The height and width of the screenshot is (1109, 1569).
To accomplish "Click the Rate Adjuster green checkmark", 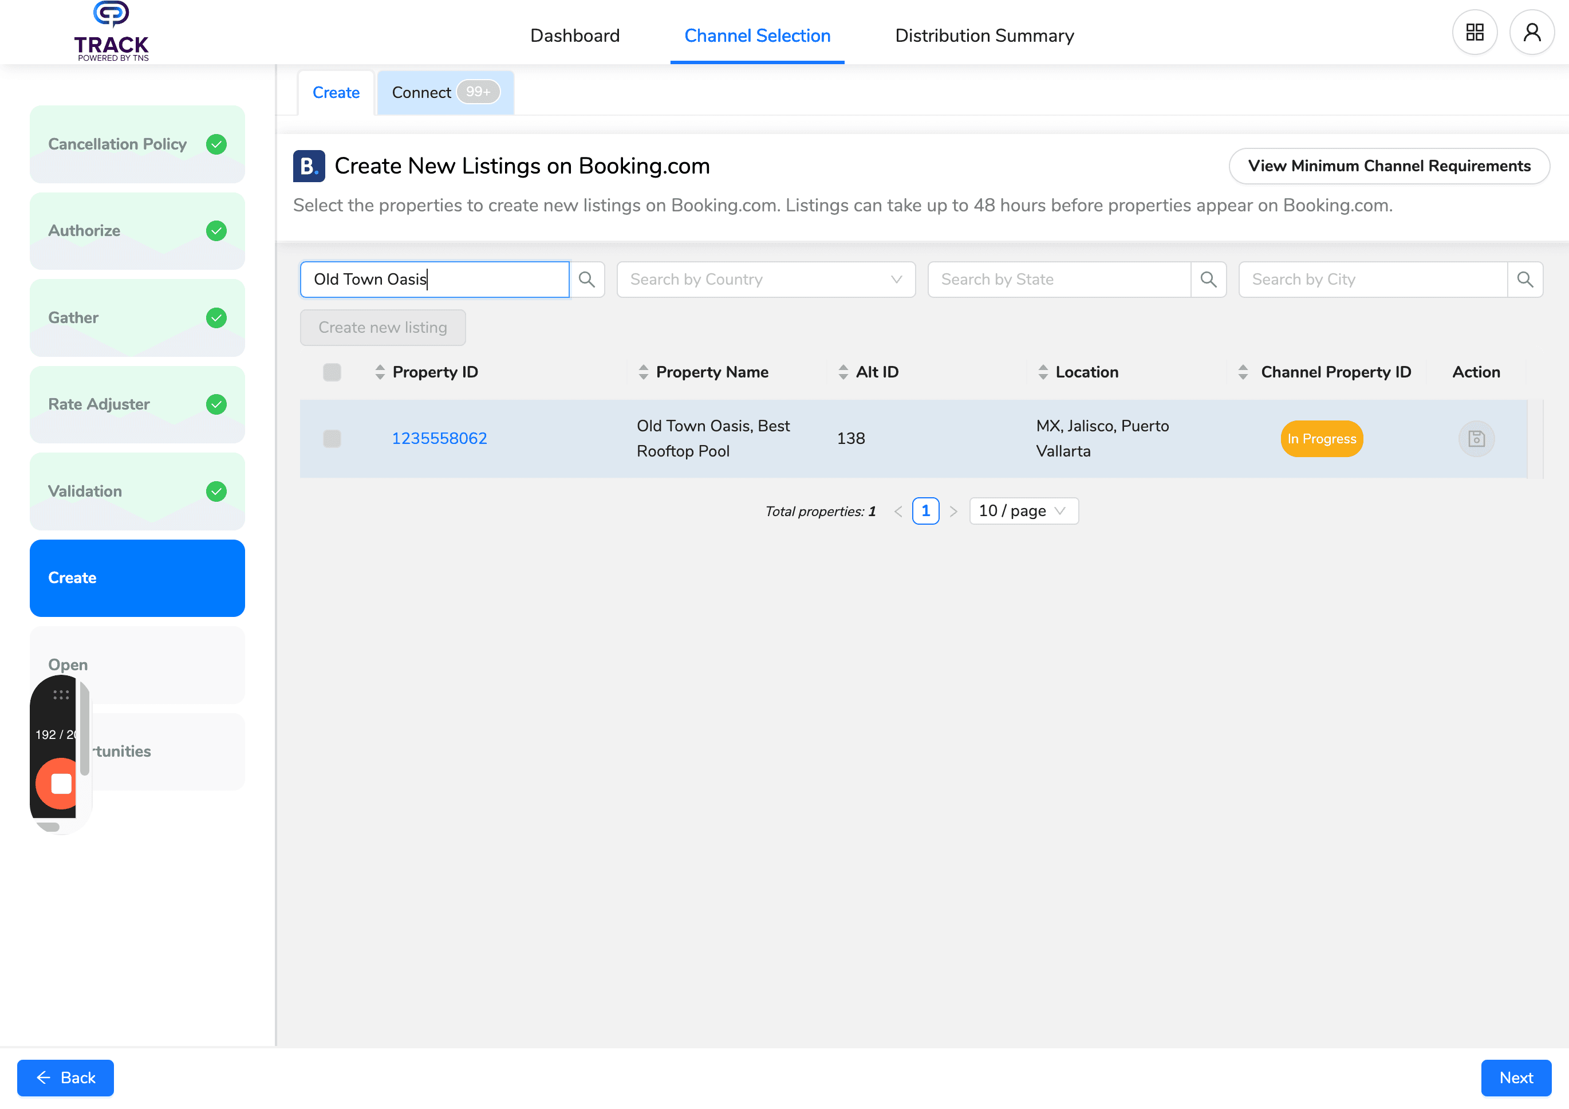I will (x=216, y=405).
